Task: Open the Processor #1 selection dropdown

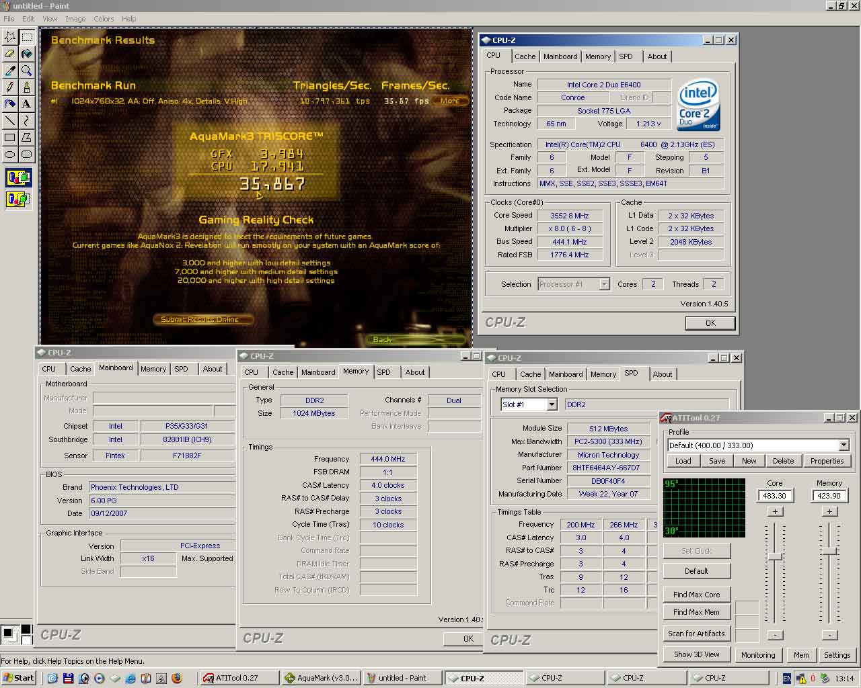Action: pos(604,284)
